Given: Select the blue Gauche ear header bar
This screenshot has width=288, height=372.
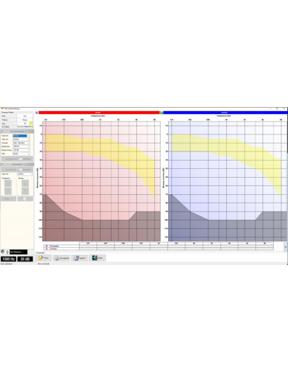Looking at the screenshot, I should [225, 113].
